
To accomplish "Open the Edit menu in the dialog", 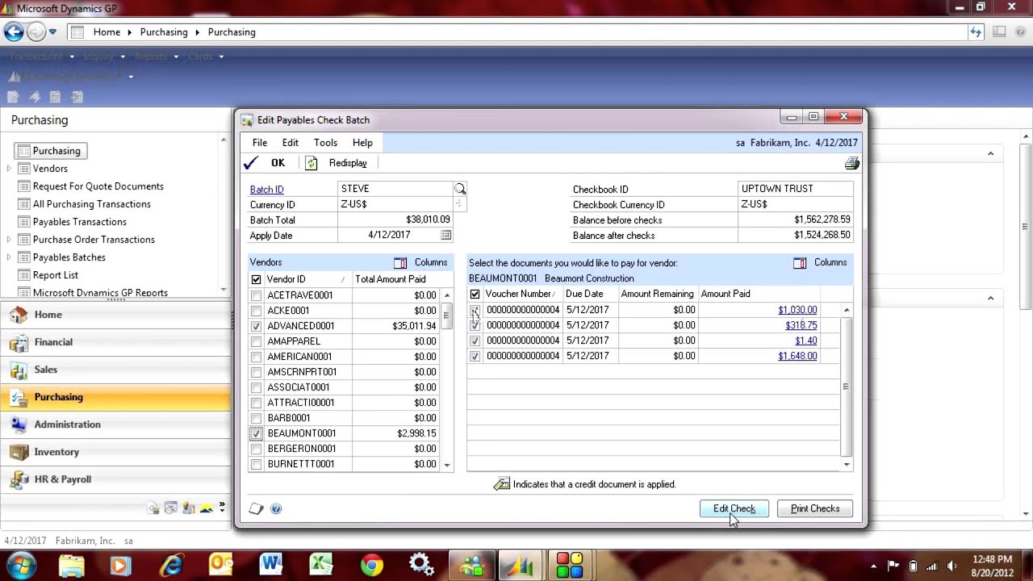I will (291, 143).
